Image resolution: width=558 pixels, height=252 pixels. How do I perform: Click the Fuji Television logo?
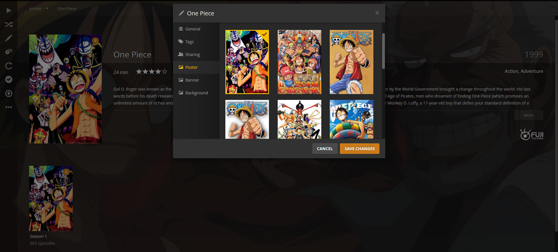pyautogui.click(x=532, y=134)
